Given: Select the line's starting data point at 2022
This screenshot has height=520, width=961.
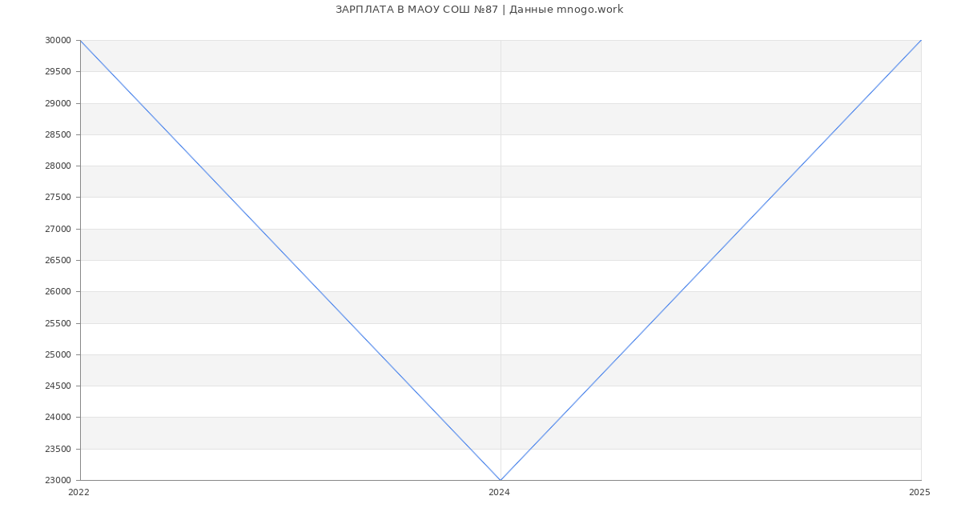Looking at the screenshot, I should pyautogui.click(x=80, y=40).
